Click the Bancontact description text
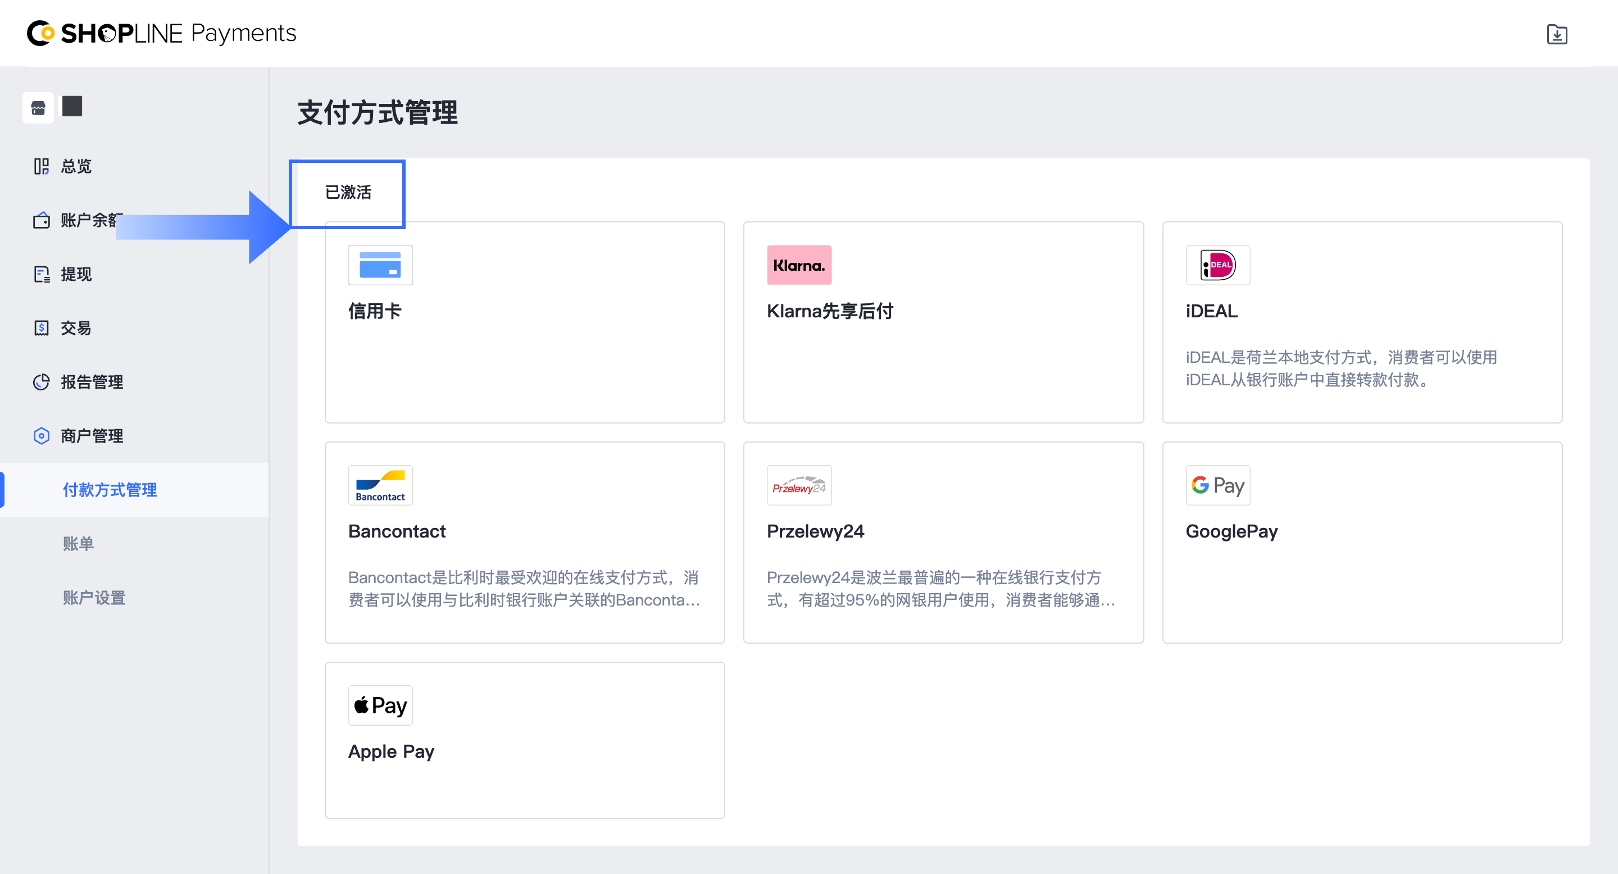1618x874 pixels. click(525, 589)
